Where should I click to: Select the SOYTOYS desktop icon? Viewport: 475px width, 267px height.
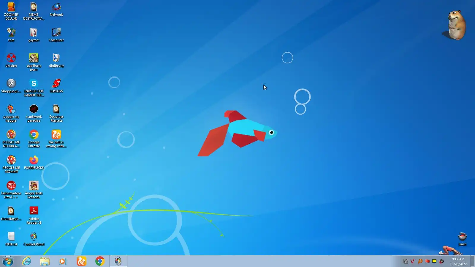(56, 86)
